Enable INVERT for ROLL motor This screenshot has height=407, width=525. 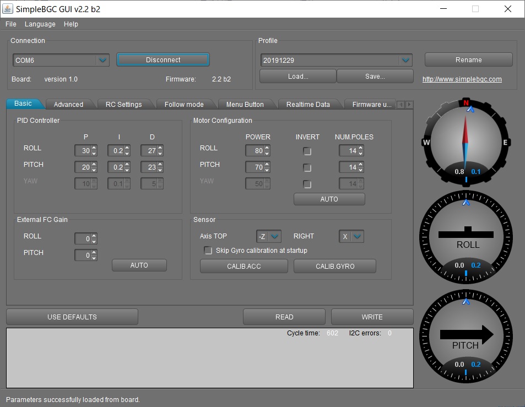[307, 151]
